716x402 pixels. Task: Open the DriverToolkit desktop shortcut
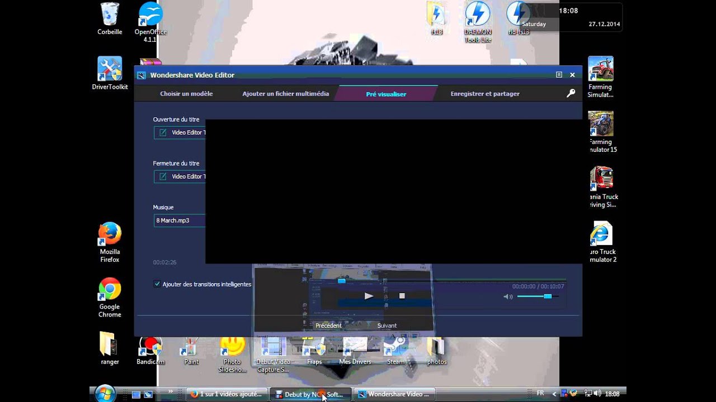pos(110,73)
